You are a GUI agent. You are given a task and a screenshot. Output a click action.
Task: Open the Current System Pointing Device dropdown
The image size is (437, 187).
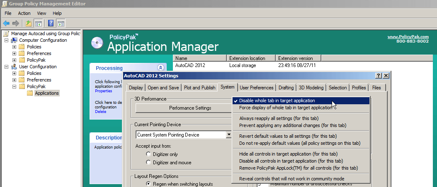click(x=229, y=135)
